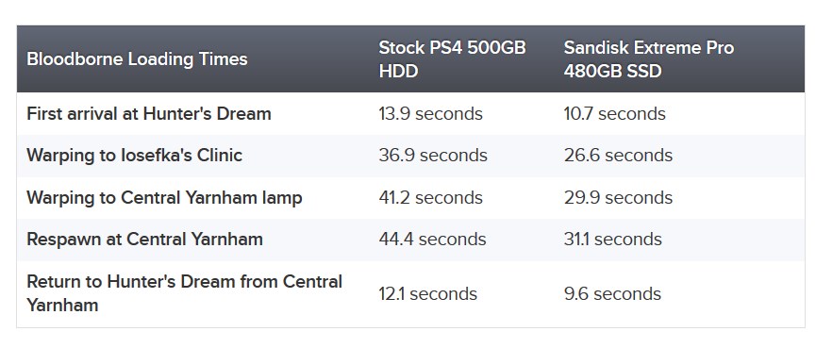Select the 9.6 seconds cell

pos(612,294)
